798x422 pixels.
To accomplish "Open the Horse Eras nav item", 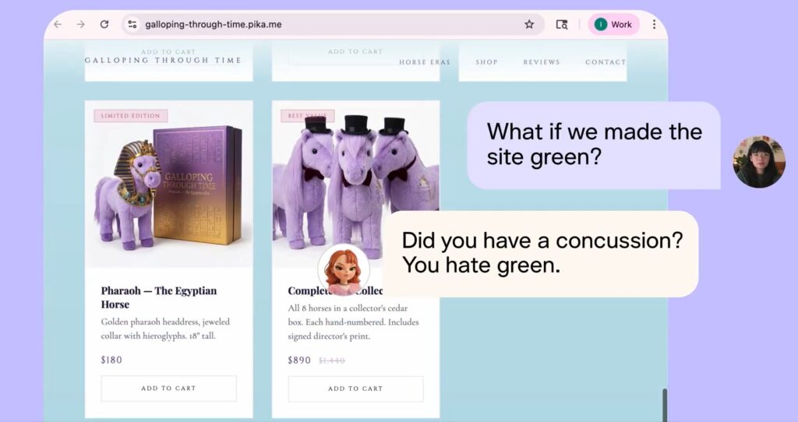I will point(424,62).
